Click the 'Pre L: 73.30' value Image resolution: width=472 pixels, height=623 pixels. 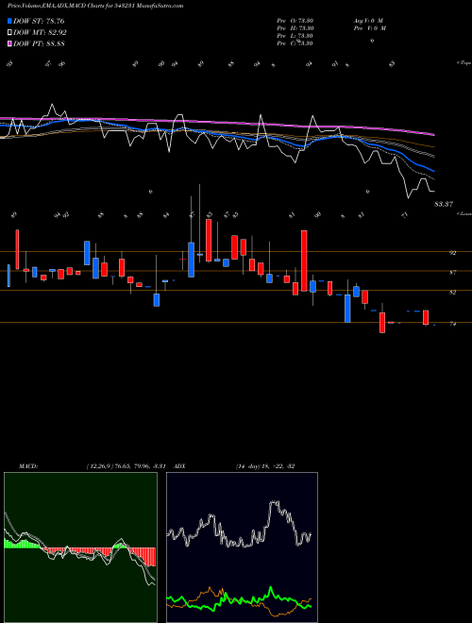[295, 36]
